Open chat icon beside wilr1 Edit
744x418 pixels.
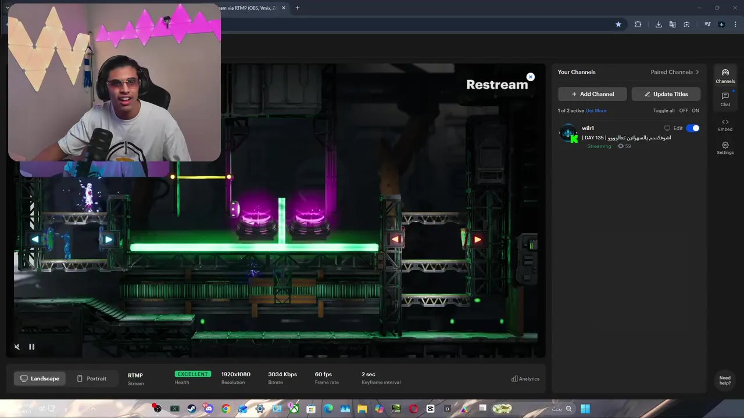click(667, 128)
